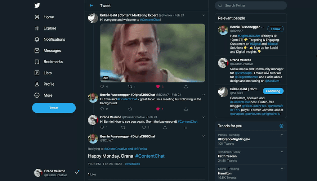Go to Bookmarks in the sidebar
Viewport: 317px width, 181px height.
(53, 62)
